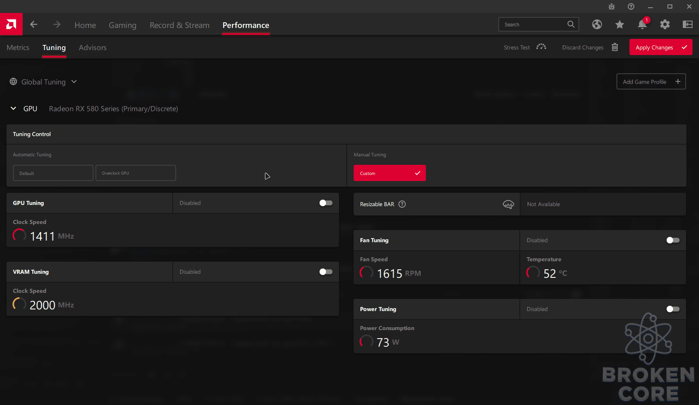699x405 pixels.
Task: Select Custom manual tuning button
Action: [390, 173]
